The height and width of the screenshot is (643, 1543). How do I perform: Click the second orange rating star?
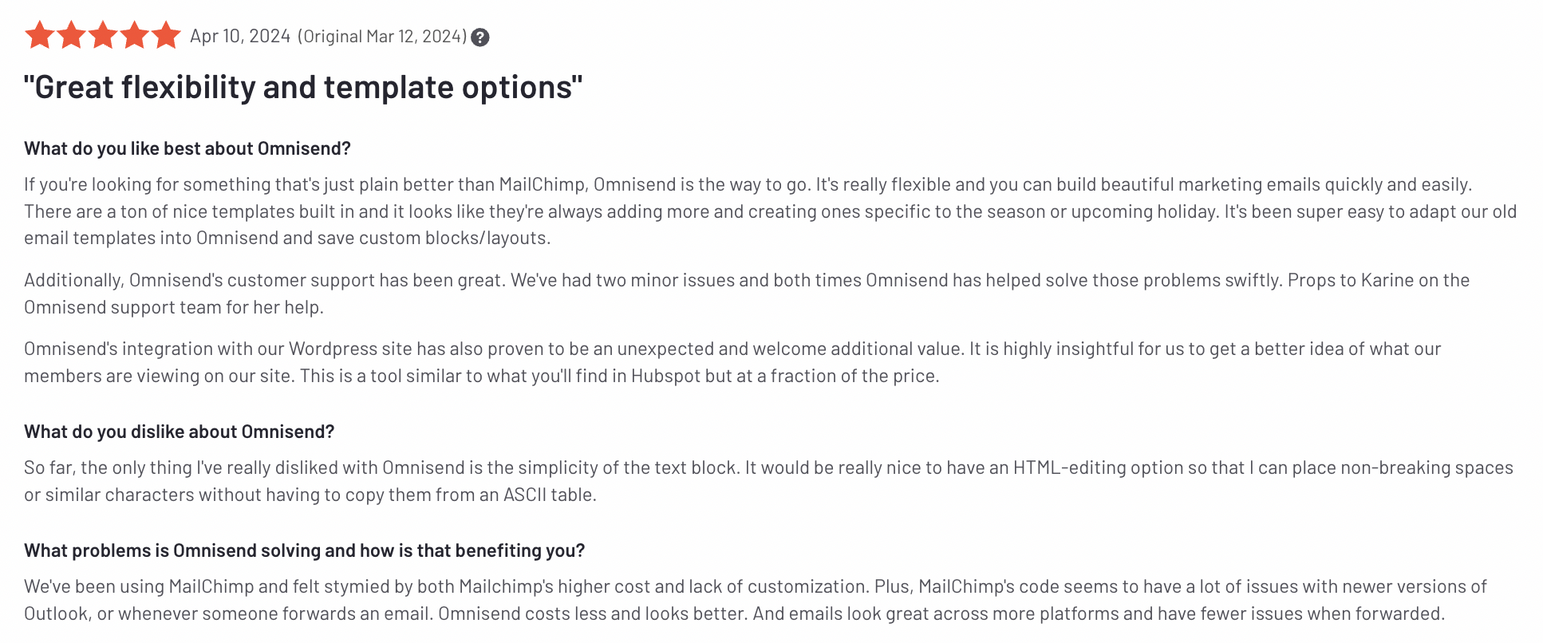tap(71, 36)
